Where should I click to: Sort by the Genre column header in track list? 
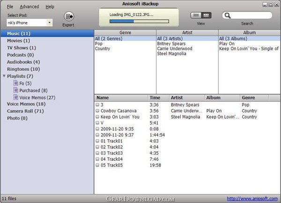[x=254, y=98]
